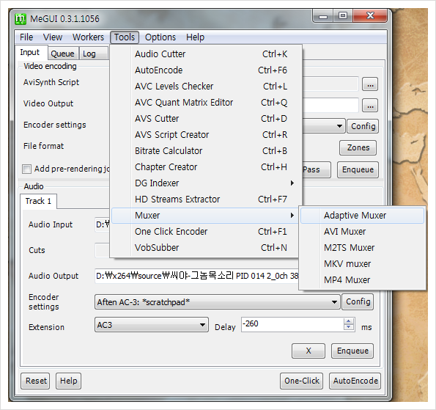Open the Zones button
The image size is (436, 410).
[358, 147]
